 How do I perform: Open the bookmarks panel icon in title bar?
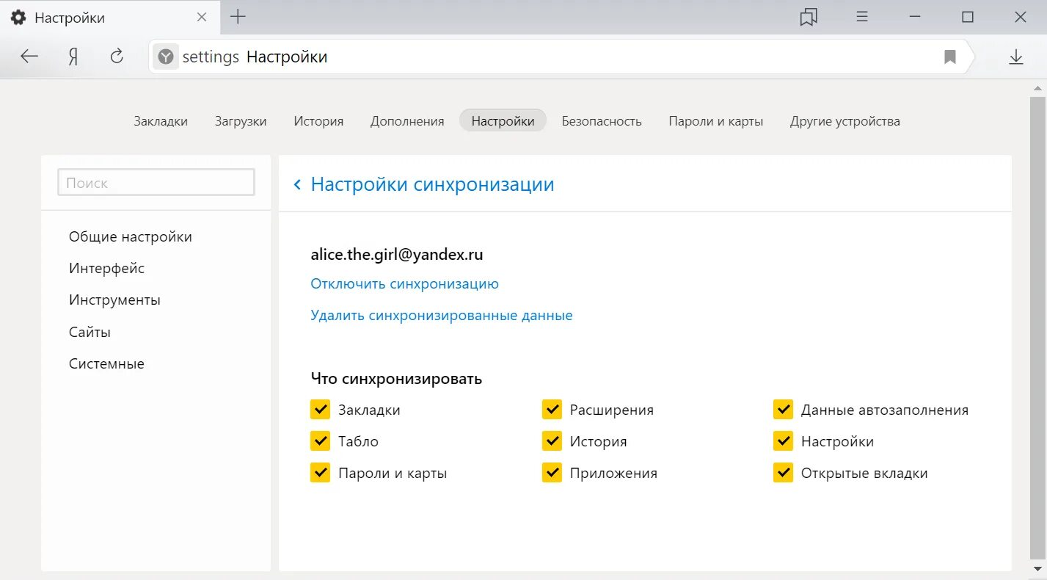(809, 17)
